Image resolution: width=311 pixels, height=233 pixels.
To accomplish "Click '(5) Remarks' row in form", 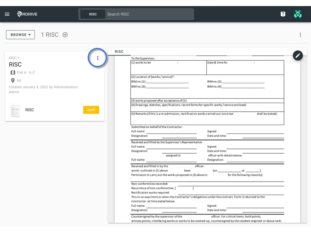I will point(207,118).
